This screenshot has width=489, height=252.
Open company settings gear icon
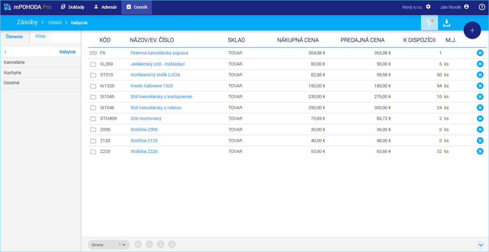(428, 7)
